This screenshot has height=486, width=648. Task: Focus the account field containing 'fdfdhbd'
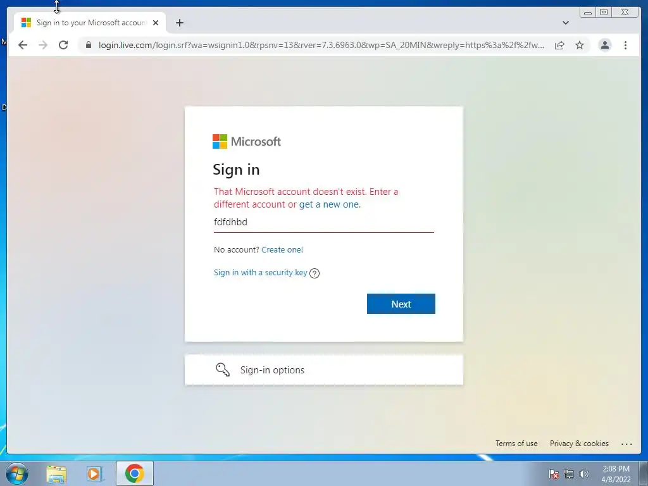(323, 222)
